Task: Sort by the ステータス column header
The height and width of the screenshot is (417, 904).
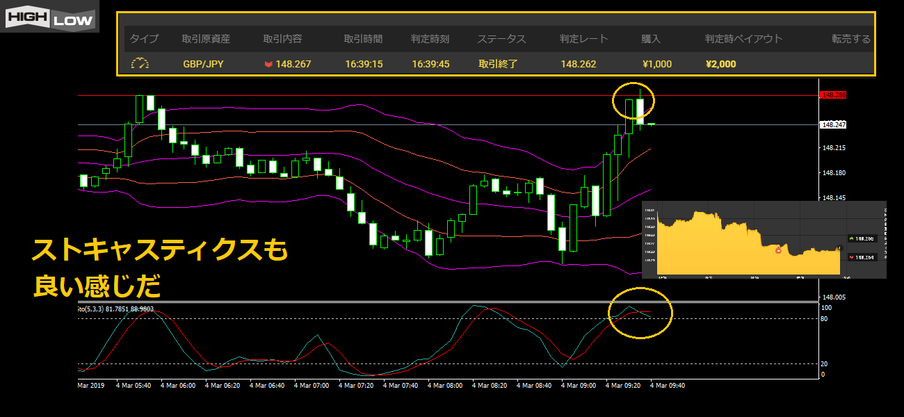Action: tap(501, 39)
